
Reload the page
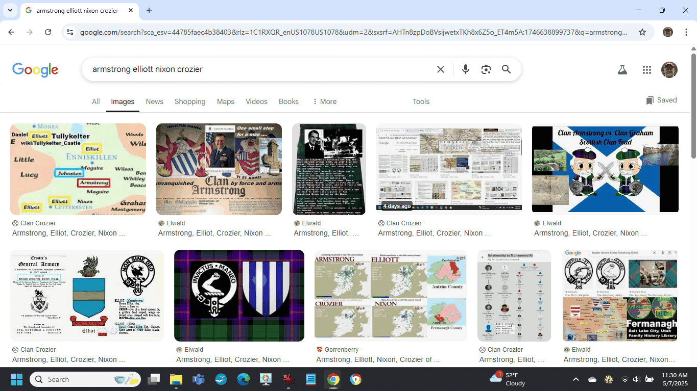click(48, 32)
